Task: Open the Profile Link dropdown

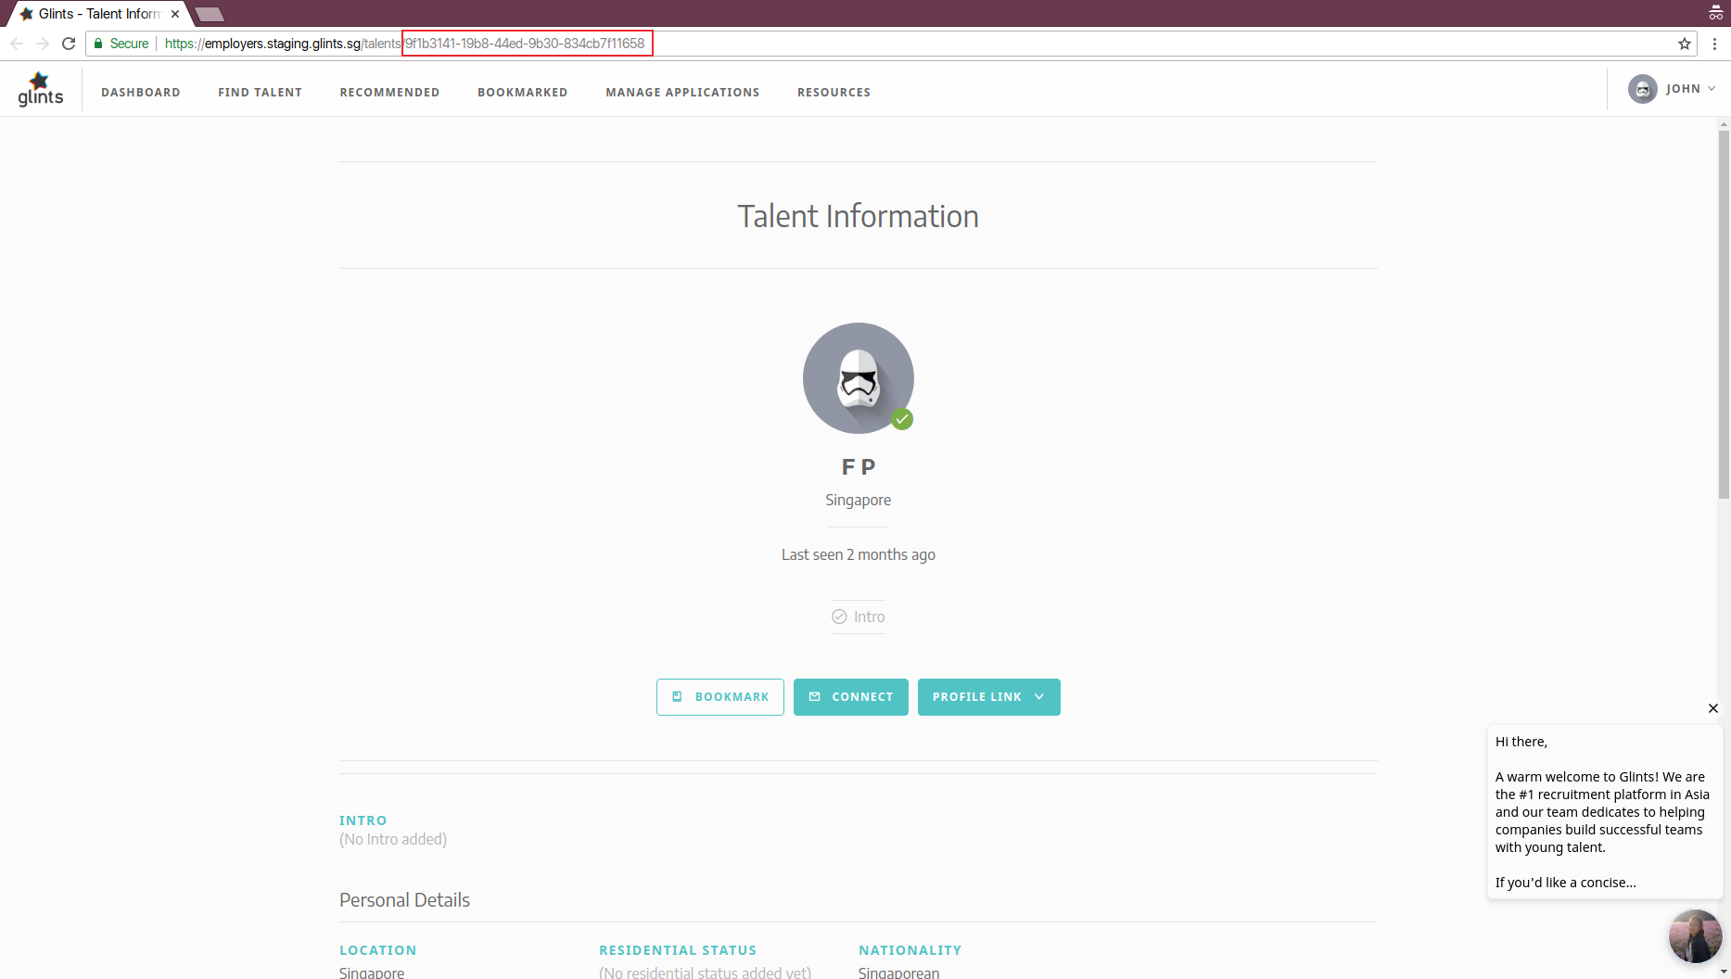Action: click(x=988, y=696)
